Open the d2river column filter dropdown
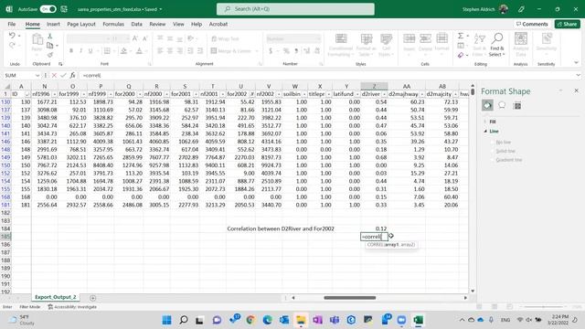Screen dimensions: 585x329 coord(384,94)
